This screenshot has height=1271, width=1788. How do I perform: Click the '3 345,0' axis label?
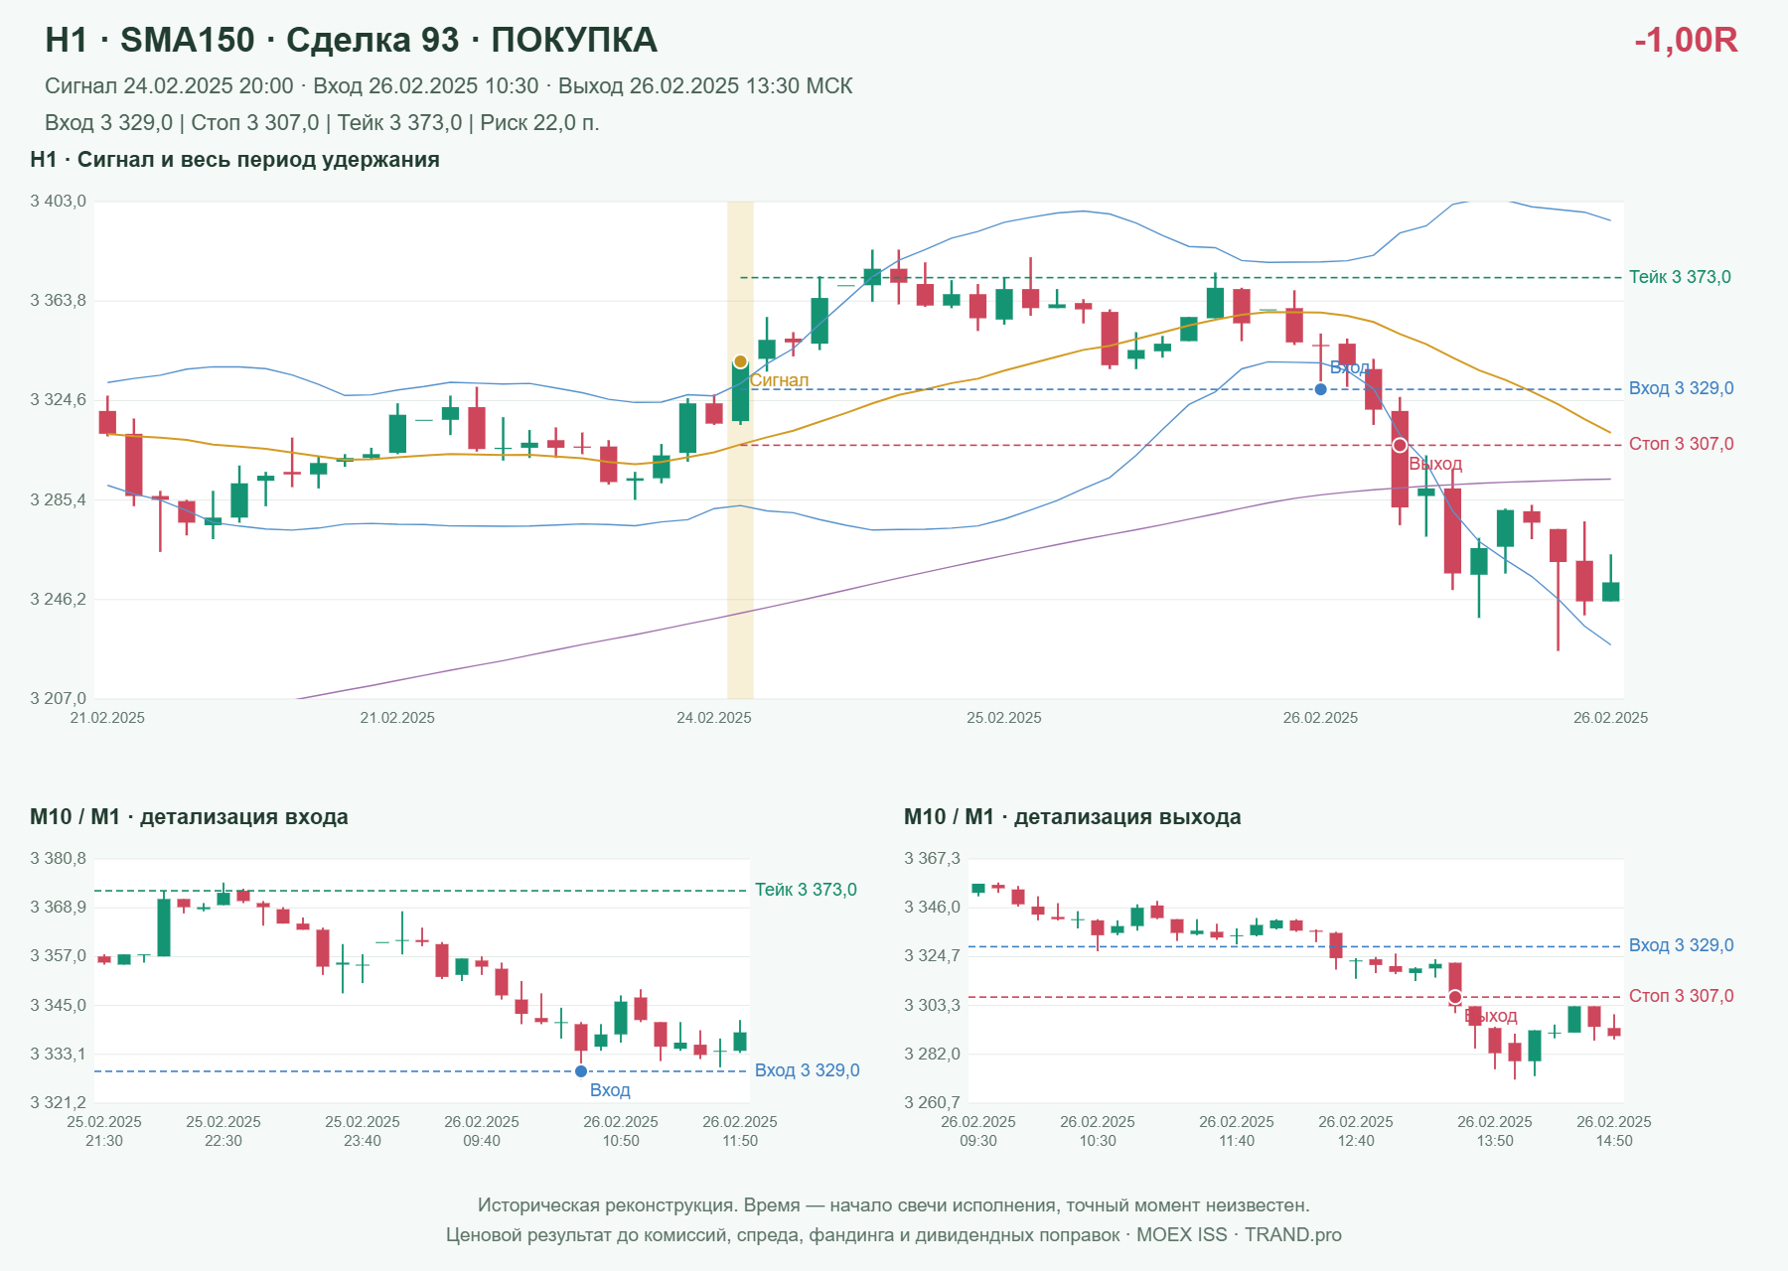point(59,1005)
